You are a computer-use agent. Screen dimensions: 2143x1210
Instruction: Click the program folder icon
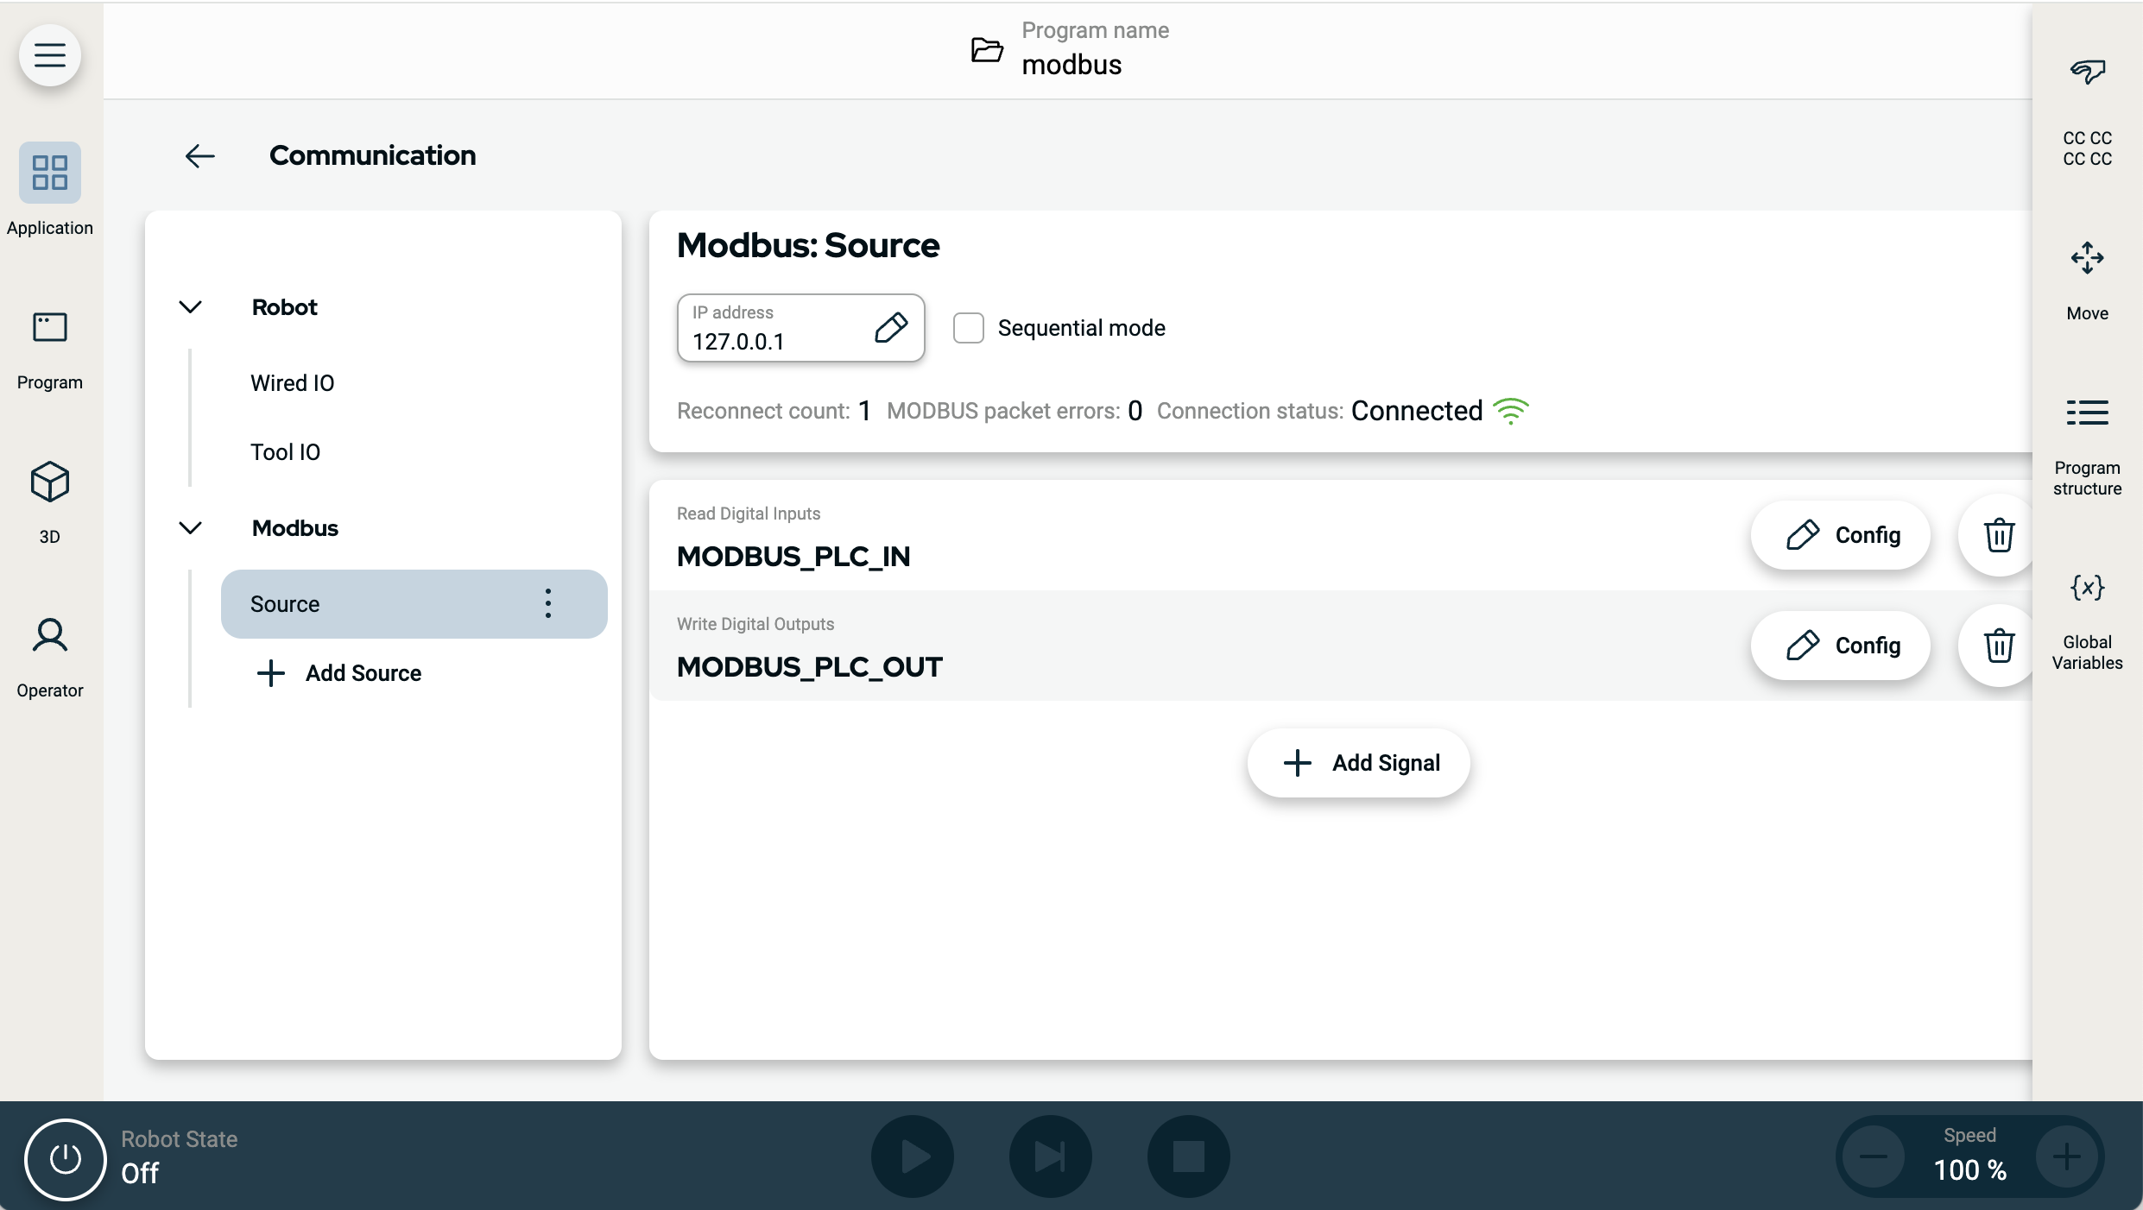click(987, 50)
